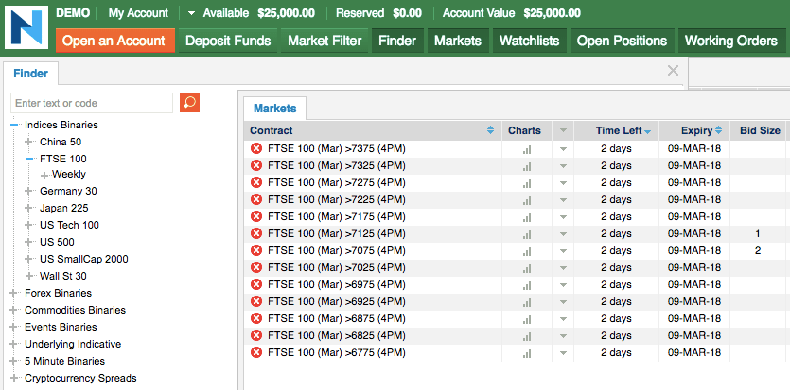This screenshot has width=790, height=390.
Task: Open chart for FTSE 100 >7075 contract
Action: 527,251
